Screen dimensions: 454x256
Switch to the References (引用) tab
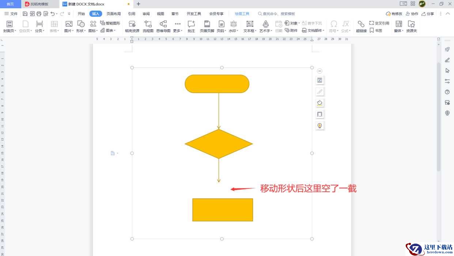[x=132, y=14]
